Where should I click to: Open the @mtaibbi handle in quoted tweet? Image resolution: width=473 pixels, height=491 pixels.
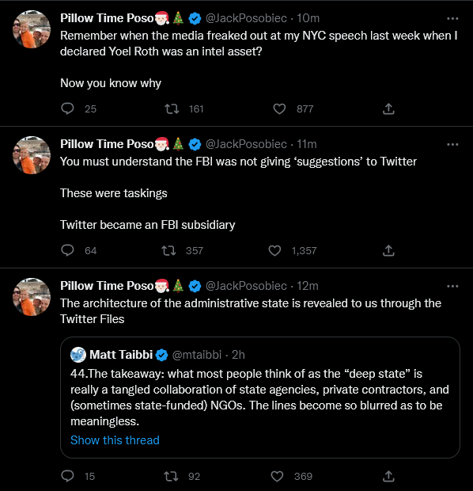[x=197, y=355]
